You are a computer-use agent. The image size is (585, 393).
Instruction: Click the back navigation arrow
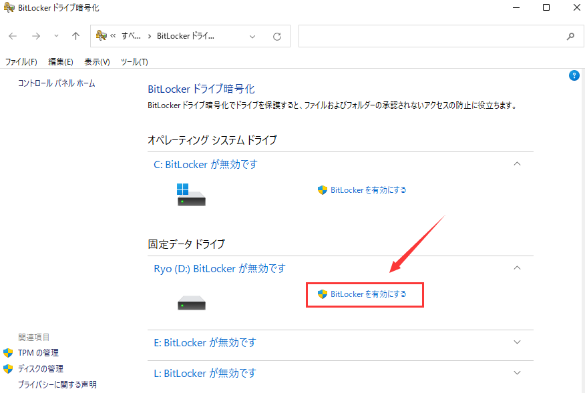click(x=12, y=36)
